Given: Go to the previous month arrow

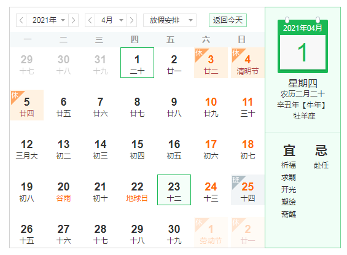Looking at the screenshot, I should [x=90, y=20].
